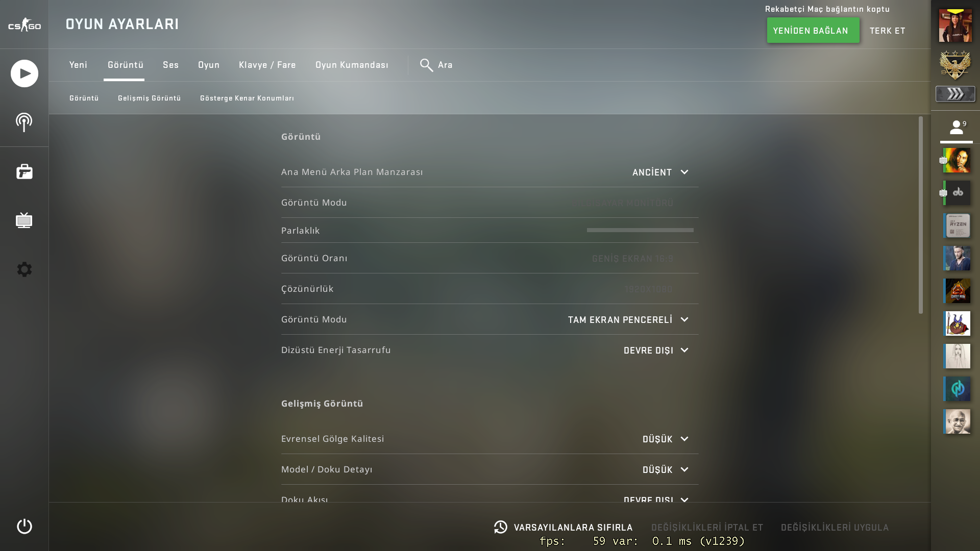Image resolution: width=980 pixels, height=551 pixels.
Task: Click the power quit icon at the bottom left
Action: point(24,527)
